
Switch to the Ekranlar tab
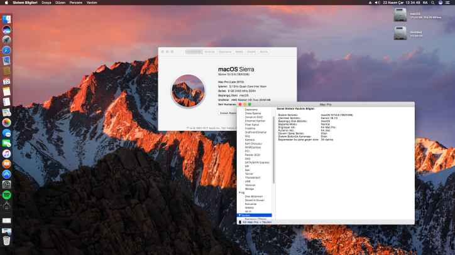pos(210,51)
